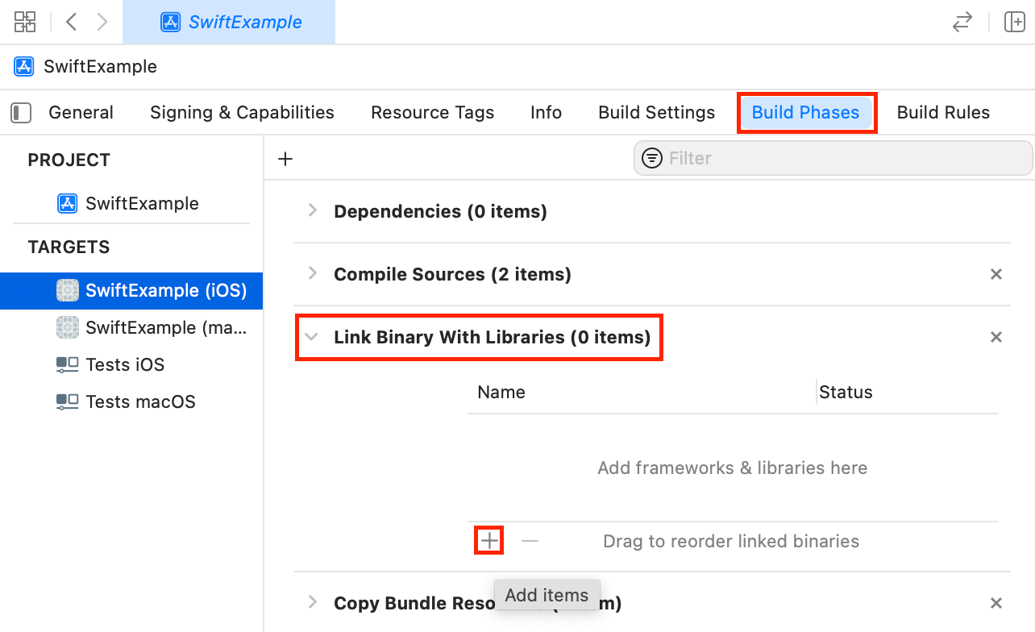The image size is (1035, 632).
Task: Add a new build phase
Action: tap(285, 159)
